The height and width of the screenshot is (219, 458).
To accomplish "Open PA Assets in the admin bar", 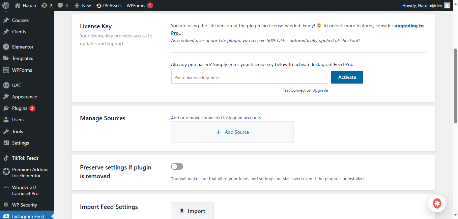I will 109,5.
